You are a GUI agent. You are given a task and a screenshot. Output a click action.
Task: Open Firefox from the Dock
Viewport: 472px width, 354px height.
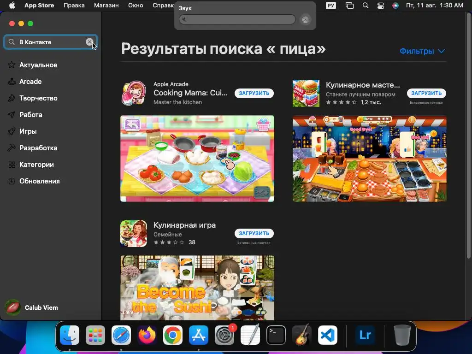147,335
